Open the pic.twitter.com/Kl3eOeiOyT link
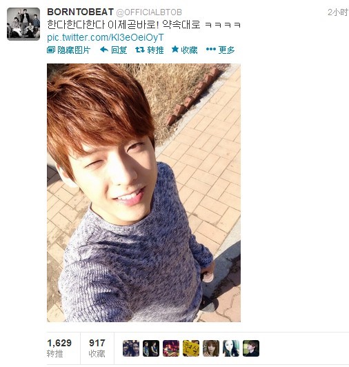349x367 pixels. click(105, 37)
